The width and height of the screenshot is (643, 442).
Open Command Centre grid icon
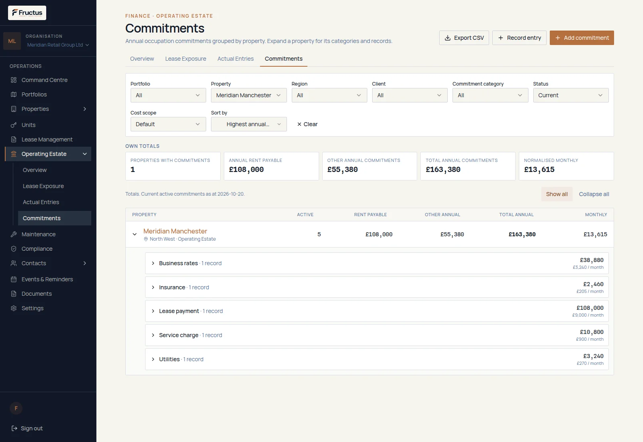(14, 80)
